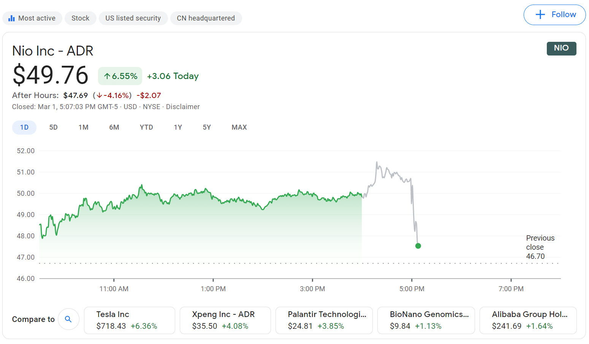Switch to the 1M chart range
This screenshot has height=344, width=589.
point(84,127)
